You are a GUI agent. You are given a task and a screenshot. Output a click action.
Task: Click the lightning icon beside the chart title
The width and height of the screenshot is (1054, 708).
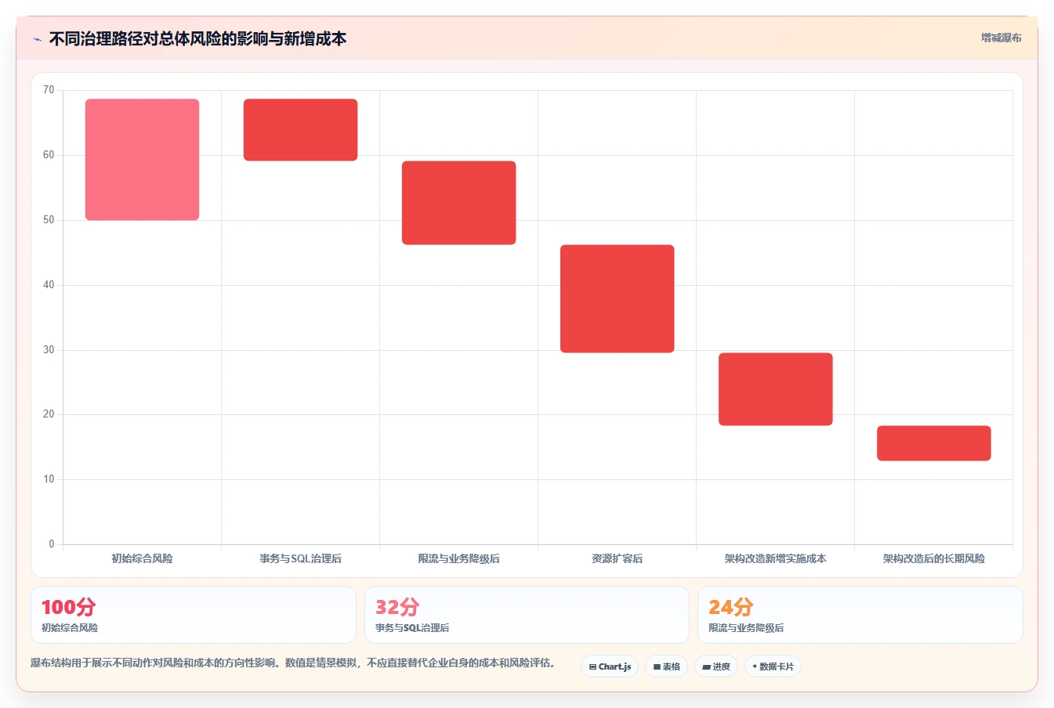[x=38, y=39]
